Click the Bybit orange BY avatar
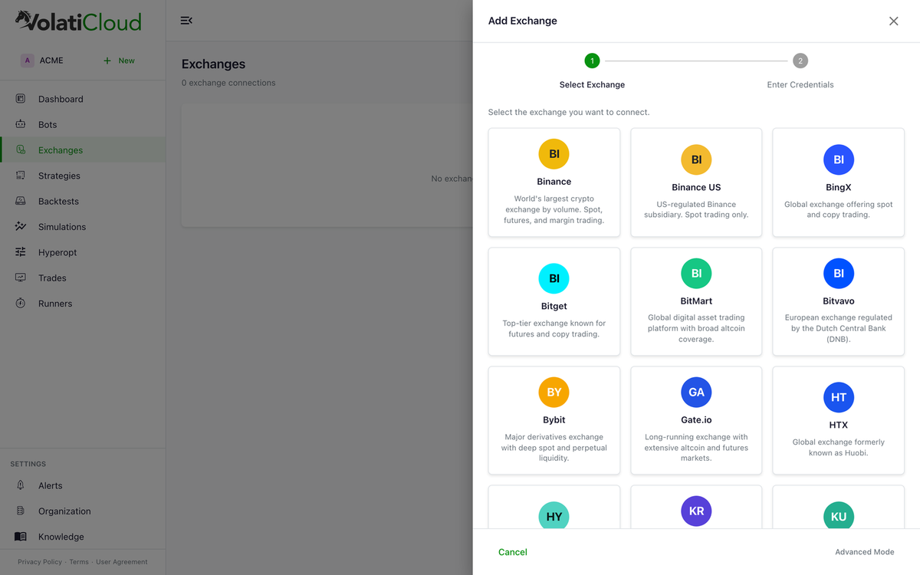This screenshot has width=920, height=575. click(x=554, y=392)
